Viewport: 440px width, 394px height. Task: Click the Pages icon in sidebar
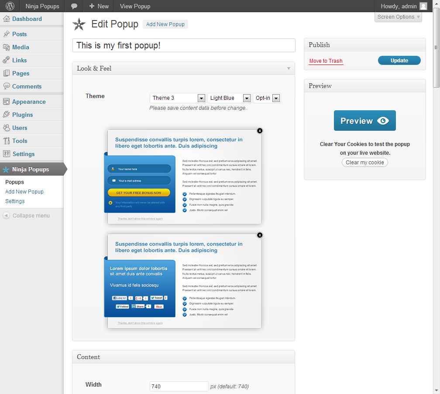6,73
